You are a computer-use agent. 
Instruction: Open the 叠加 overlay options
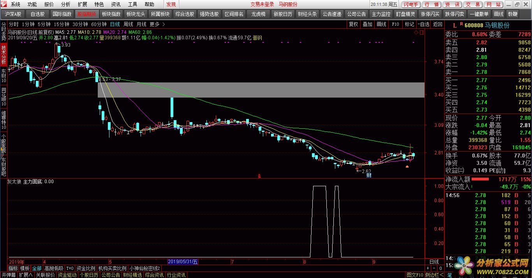[367, 24]
